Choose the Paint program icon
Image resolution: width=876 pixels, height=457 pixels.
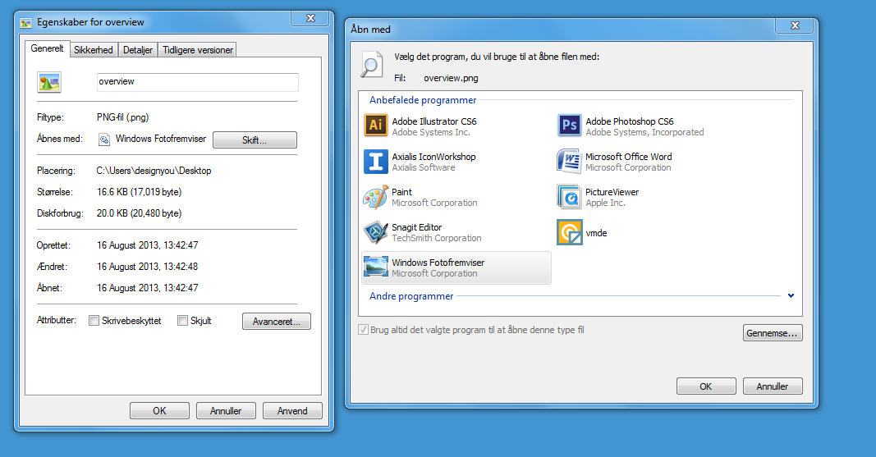coord(375,197)
